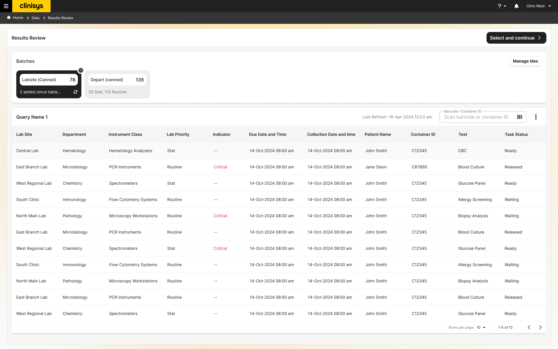Click container ID C67890
Image resolution: width=558 pixels, height=349 pixels.
(419, 167)
